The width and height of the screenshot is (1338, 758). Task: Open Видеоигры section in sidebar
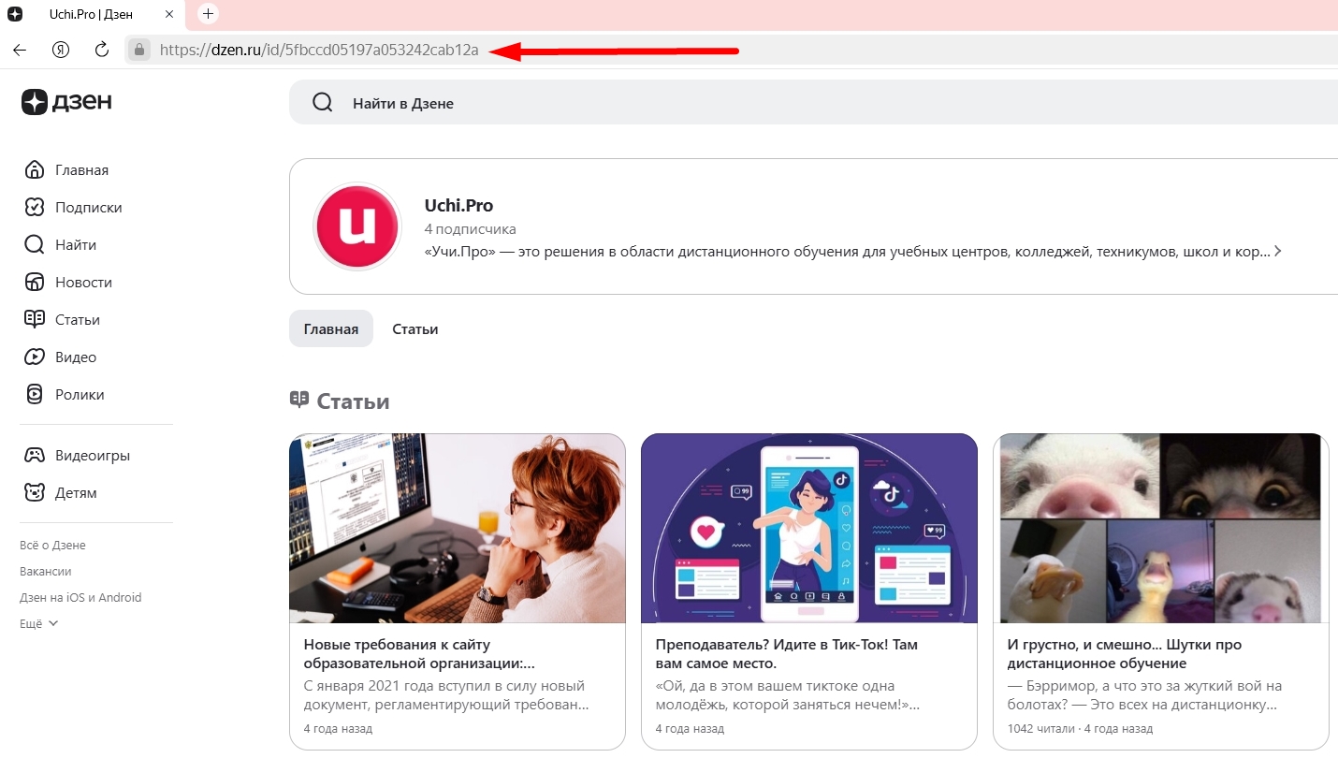tap(77, 455)
